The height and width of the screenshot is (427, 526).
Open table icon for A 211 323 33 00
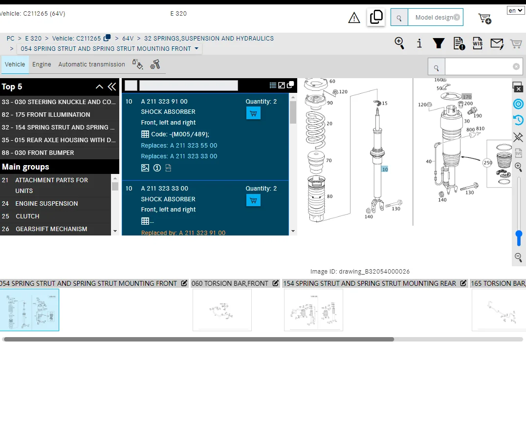pyautogui.click(x=145, y=221)
